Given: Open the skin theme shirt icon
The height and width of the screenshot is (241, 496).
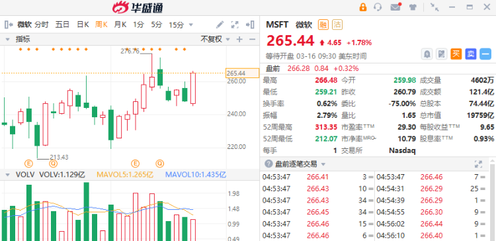Looking at the screenshot, I should click(x=413, y=7).
